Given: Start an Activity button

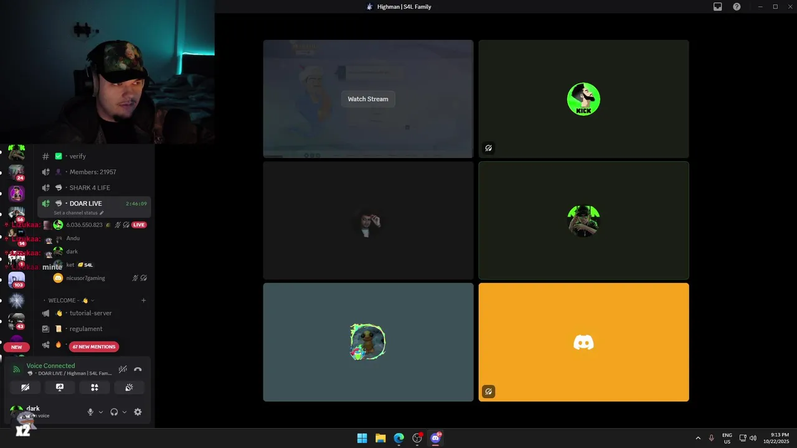Looking at the screenshot, I should pos(95,387).
